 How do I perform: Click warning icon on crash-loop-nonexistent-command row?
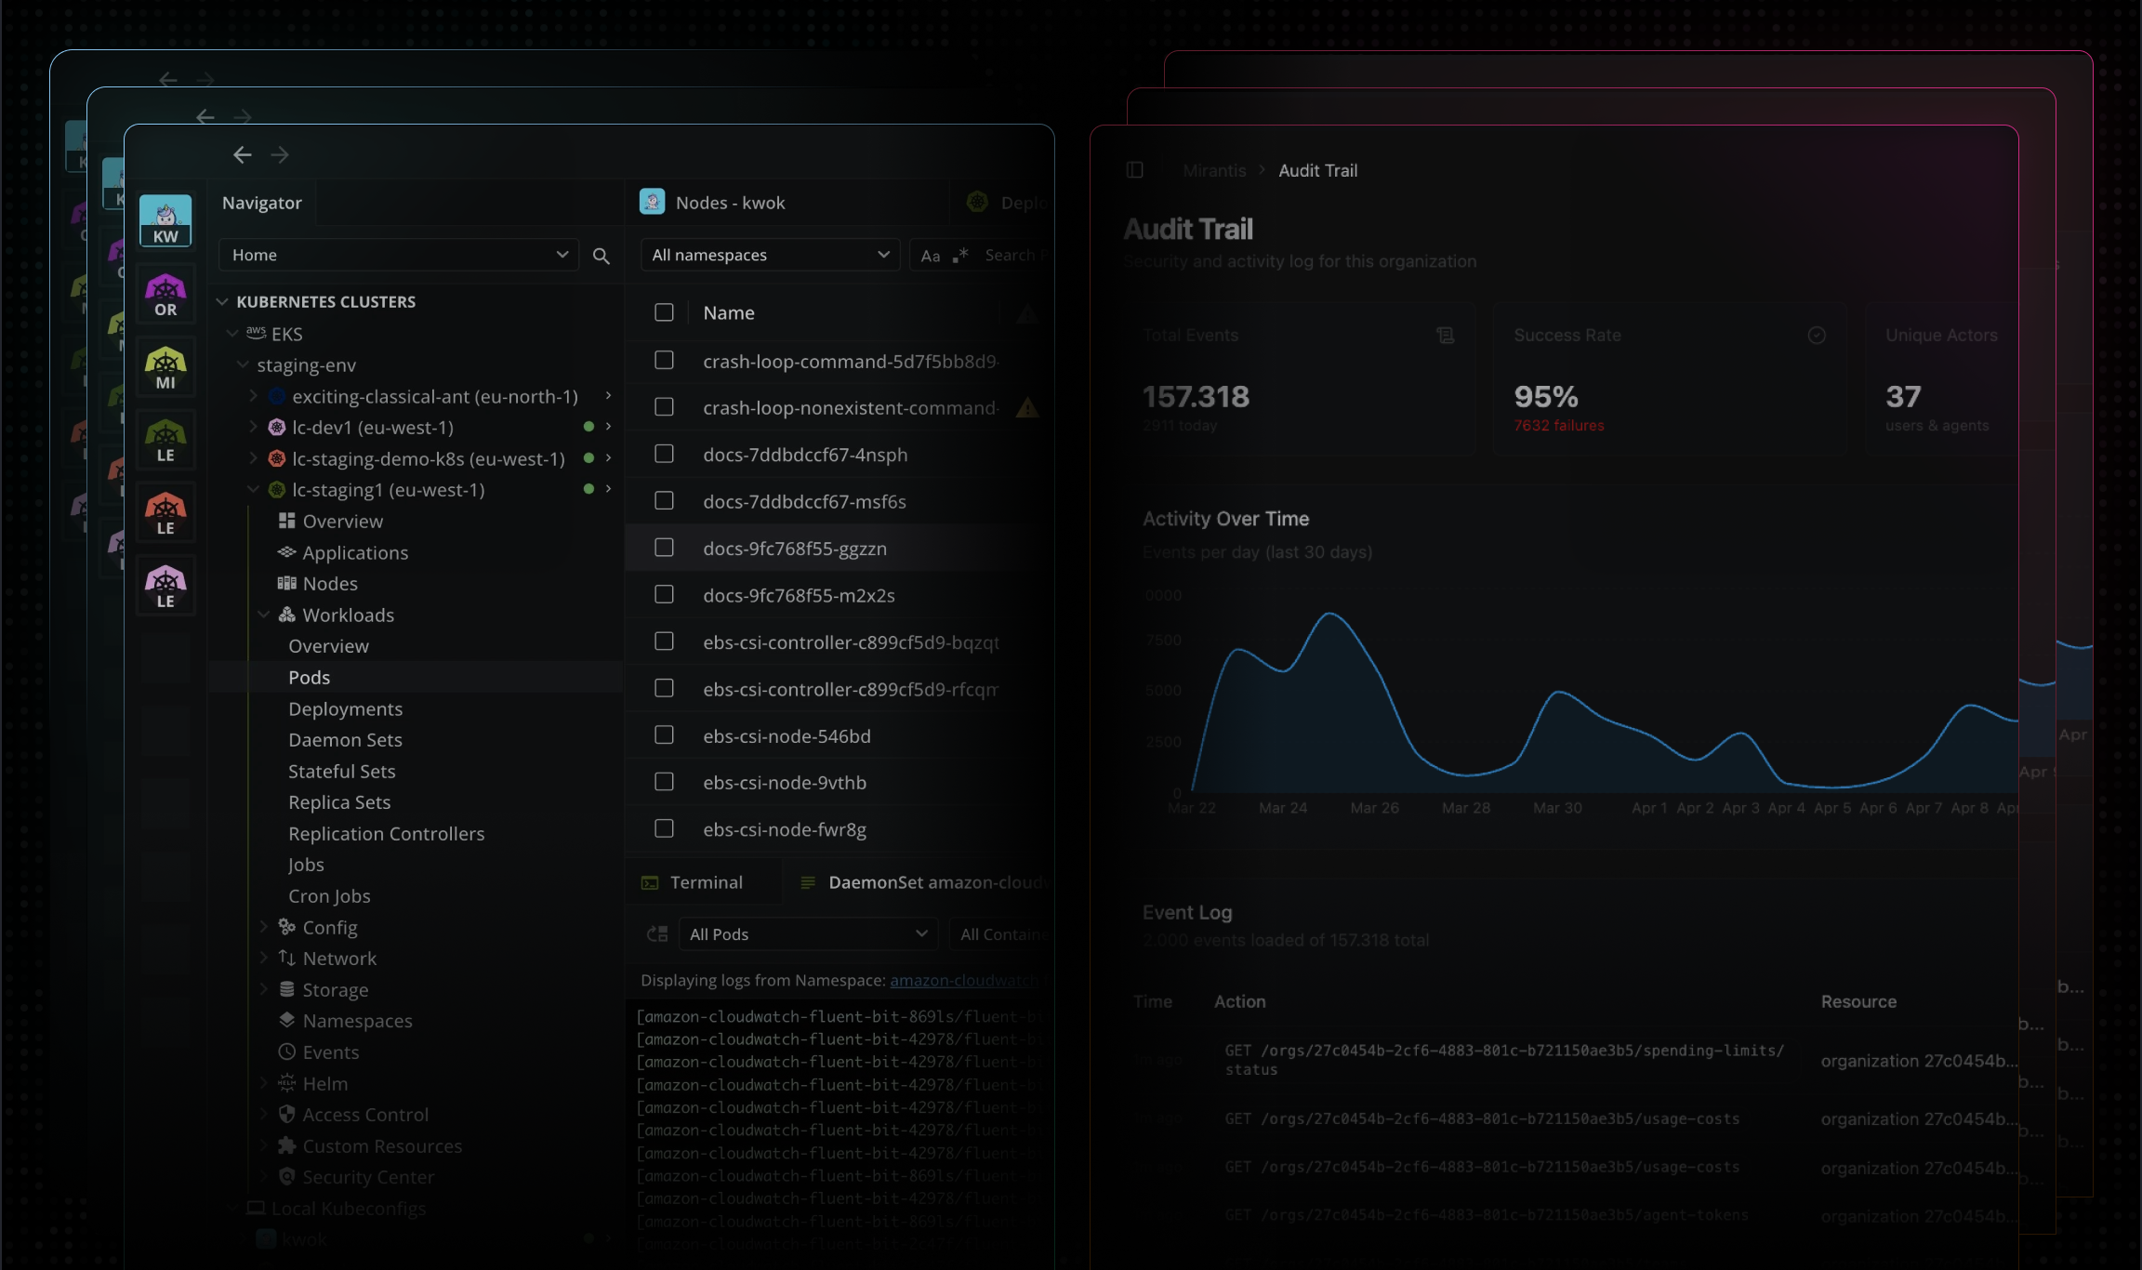pos(1027,407)
